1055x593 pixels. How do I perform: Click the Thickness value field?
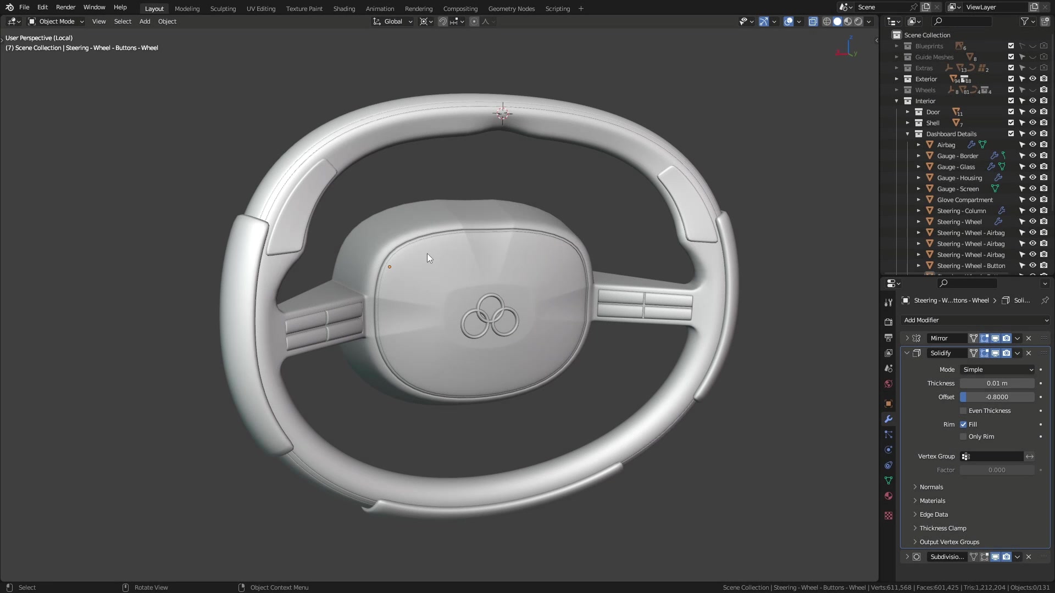coord(997,383)
